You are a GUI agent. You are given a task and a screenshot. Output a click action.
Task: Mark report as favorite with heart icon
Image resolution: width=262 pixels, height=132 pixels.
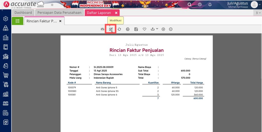145,29
